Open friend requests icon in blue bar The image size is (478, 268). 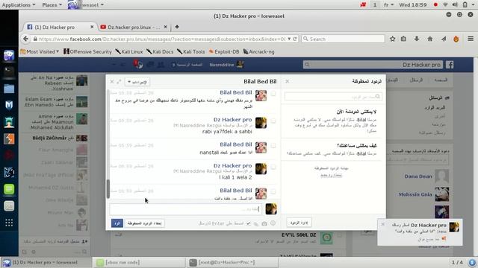click(x=161, y=65)
